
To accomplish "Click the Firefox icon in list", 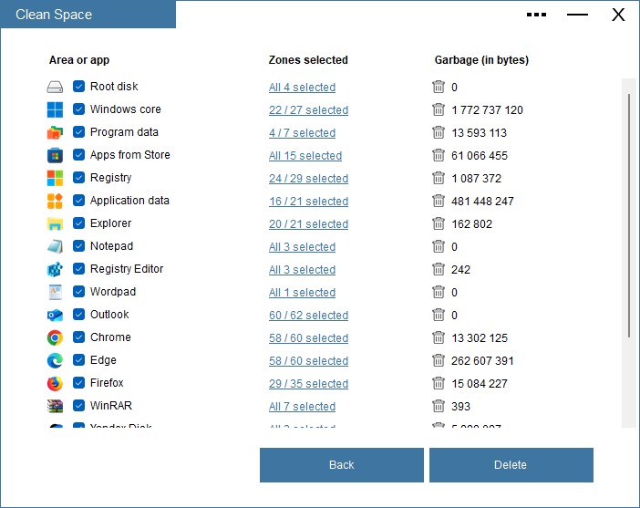I will [x=55, y=383].
